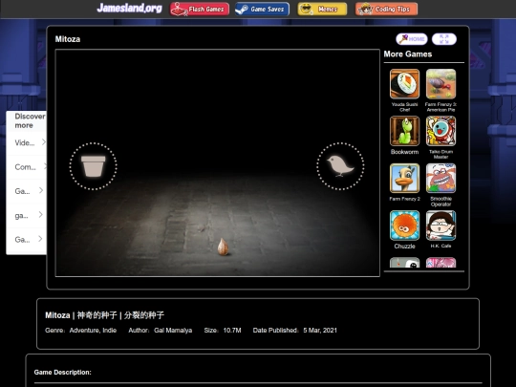This screenshot has height=387, width=516.
Task: Open the H.K. Cafe game thumbnail
Action: (x=441, y=226)
